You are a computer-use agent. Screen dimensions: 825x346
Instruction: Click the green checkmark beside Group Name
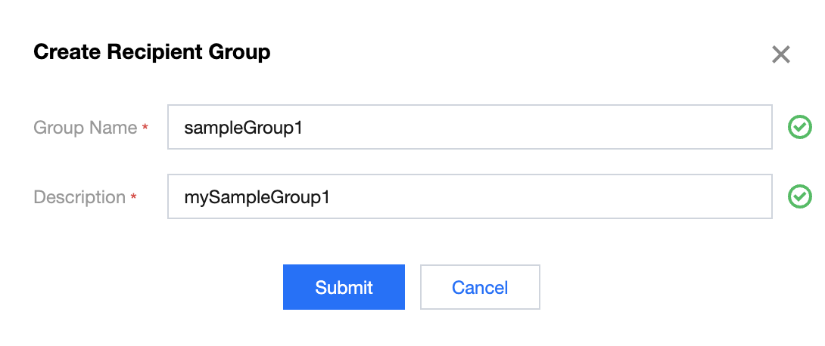pos(799,128)
